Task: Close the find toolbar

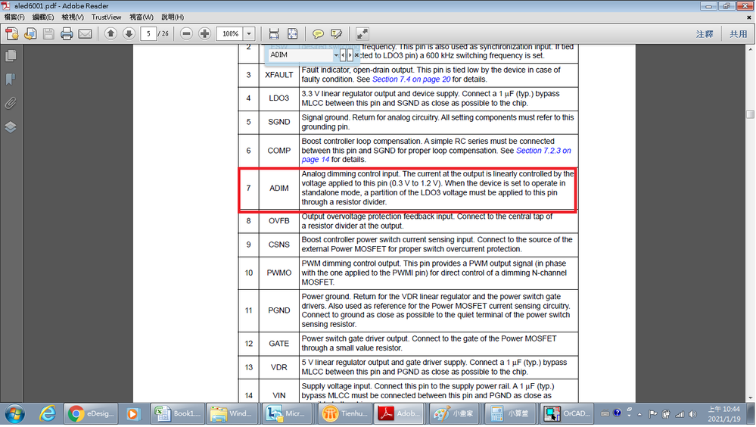Action: (x=356, y=55)
